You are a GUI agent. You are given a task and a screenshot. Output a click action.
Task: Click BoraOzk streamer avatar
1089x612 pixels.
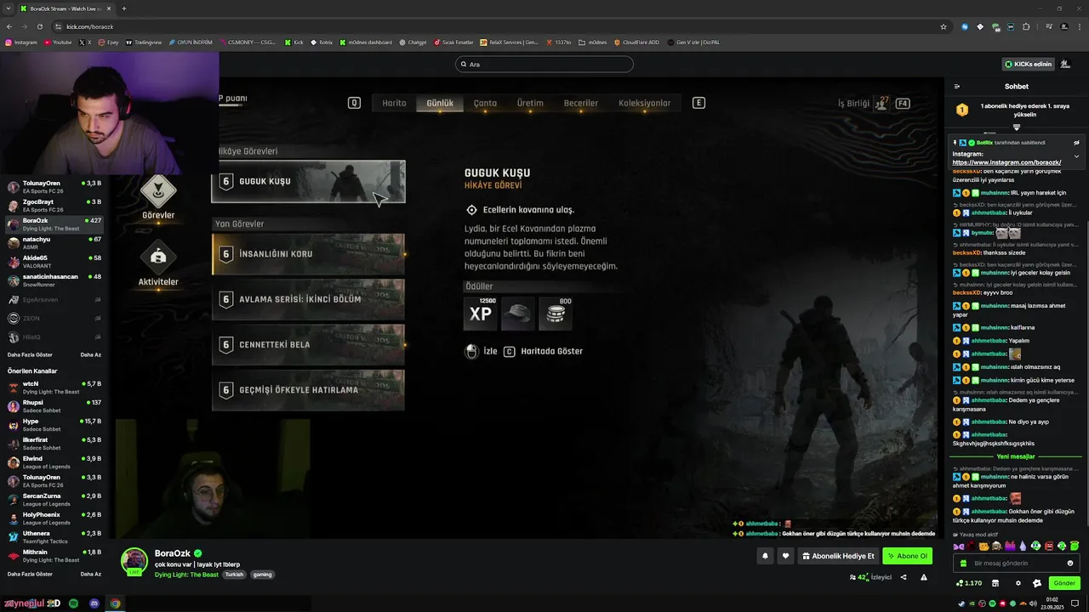[x=134, y=561]
